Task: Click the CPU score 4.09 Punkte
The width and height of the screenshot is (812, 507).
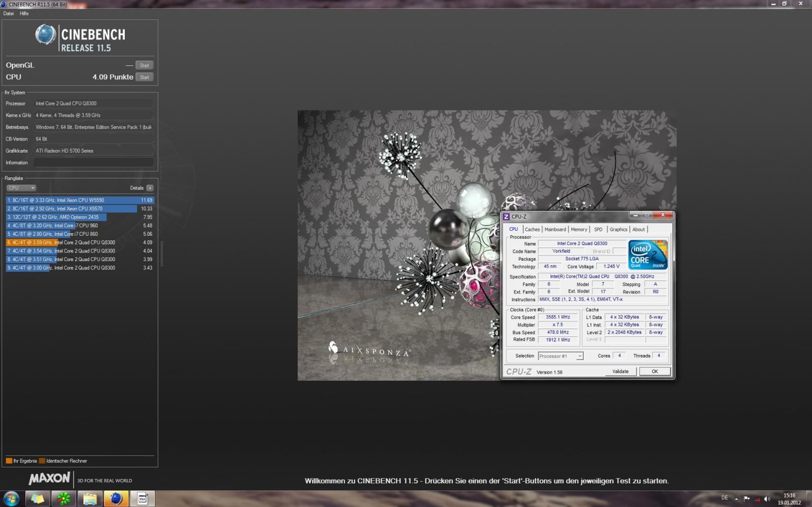Action: (x=113, y=77)
